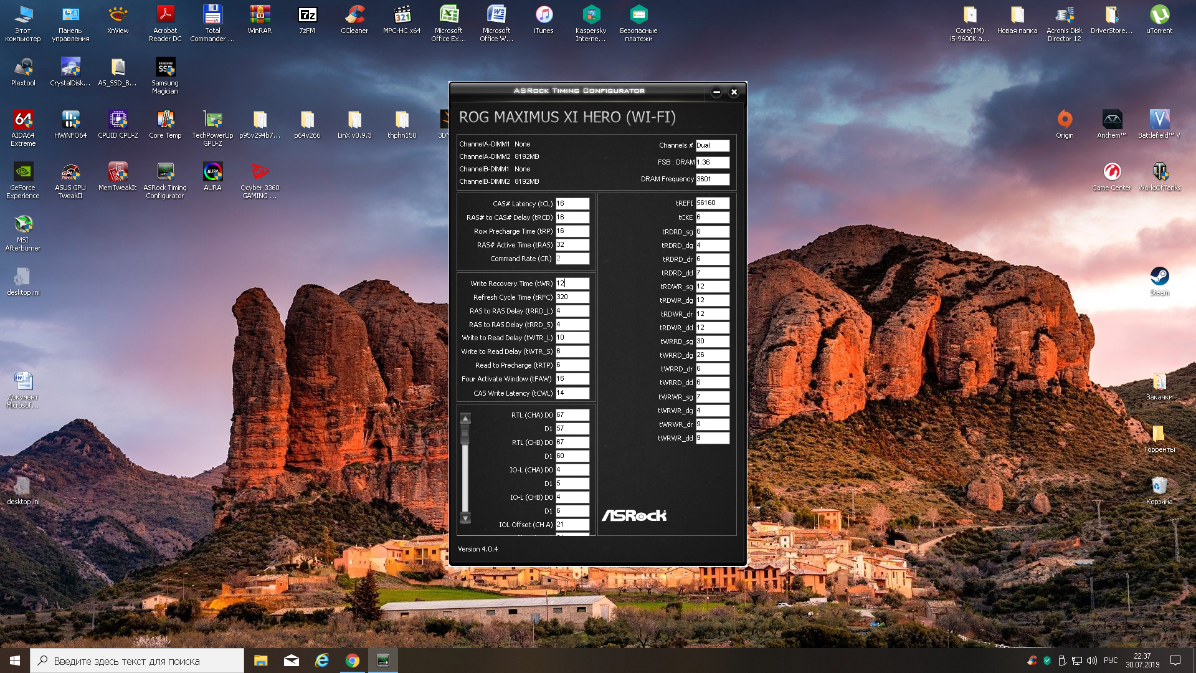This screenshot has height=673, width=1196.
Task: Click the CAS# Latency (tCL) value field
Action: (572, 204)
